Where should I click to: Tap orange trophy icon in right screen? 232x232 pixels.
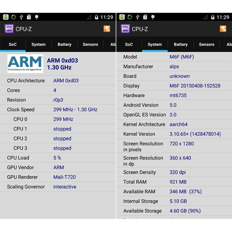[x=223, y=29]
